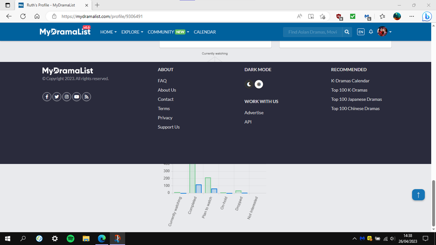Viewport: 436px width, 245px height.
Task: Open the Support Us link
Action: pyautogui.click(x=169, y=127)
